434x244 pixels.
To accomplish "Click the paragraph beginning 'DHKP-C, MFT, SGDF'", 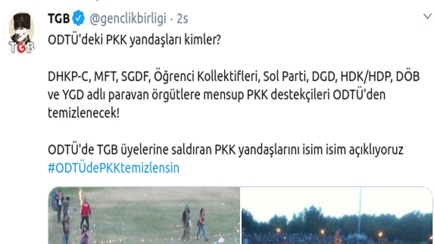I will coord(234,94).
